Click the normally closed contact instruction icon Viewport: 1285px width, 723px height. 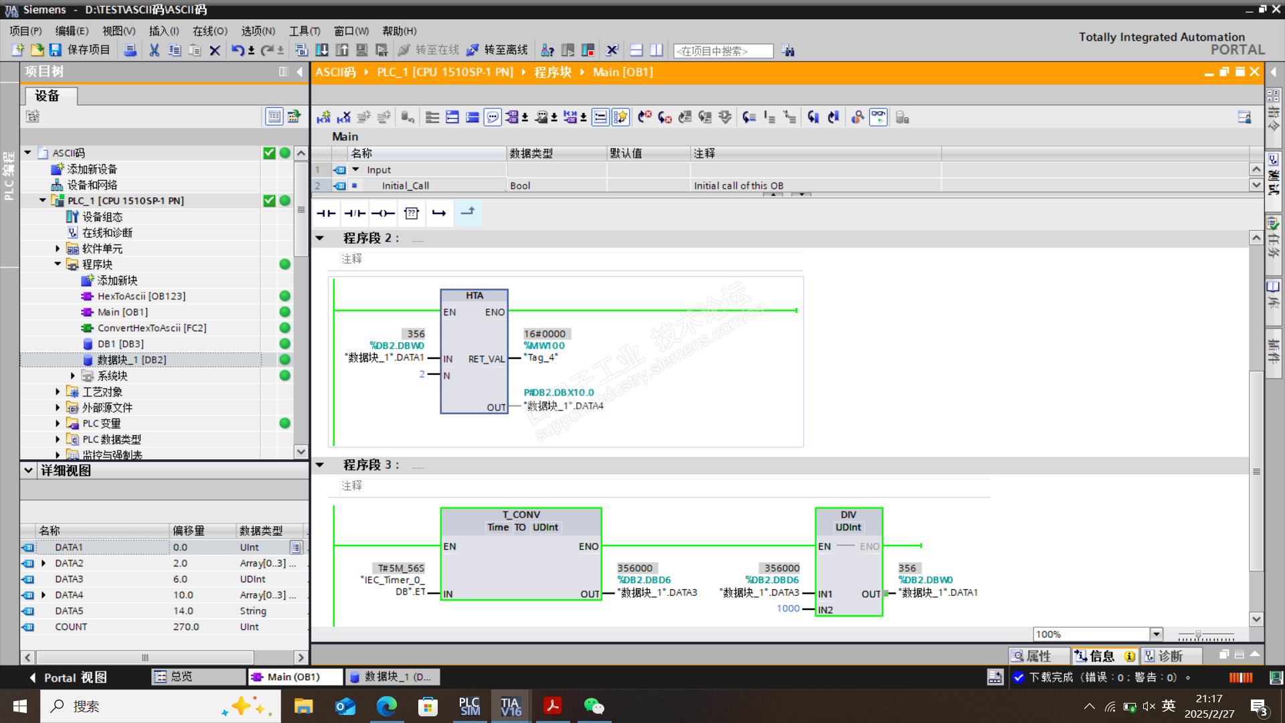pyautogui.click(x=355, y=214)
